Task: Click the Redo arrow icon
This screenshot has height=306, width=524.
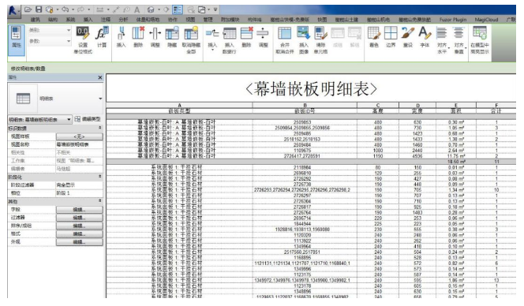Action: [80, 9]
